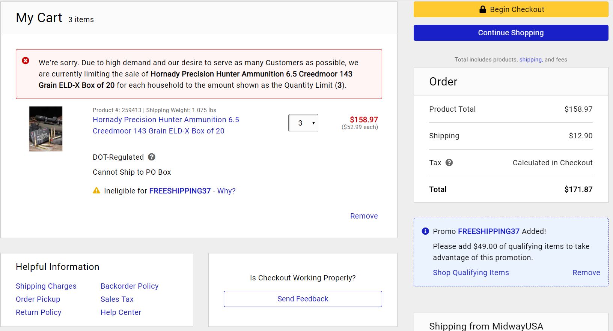Click the yellow warning triangle icon
This screenshot has height=331, width=613.
[96, 190]
